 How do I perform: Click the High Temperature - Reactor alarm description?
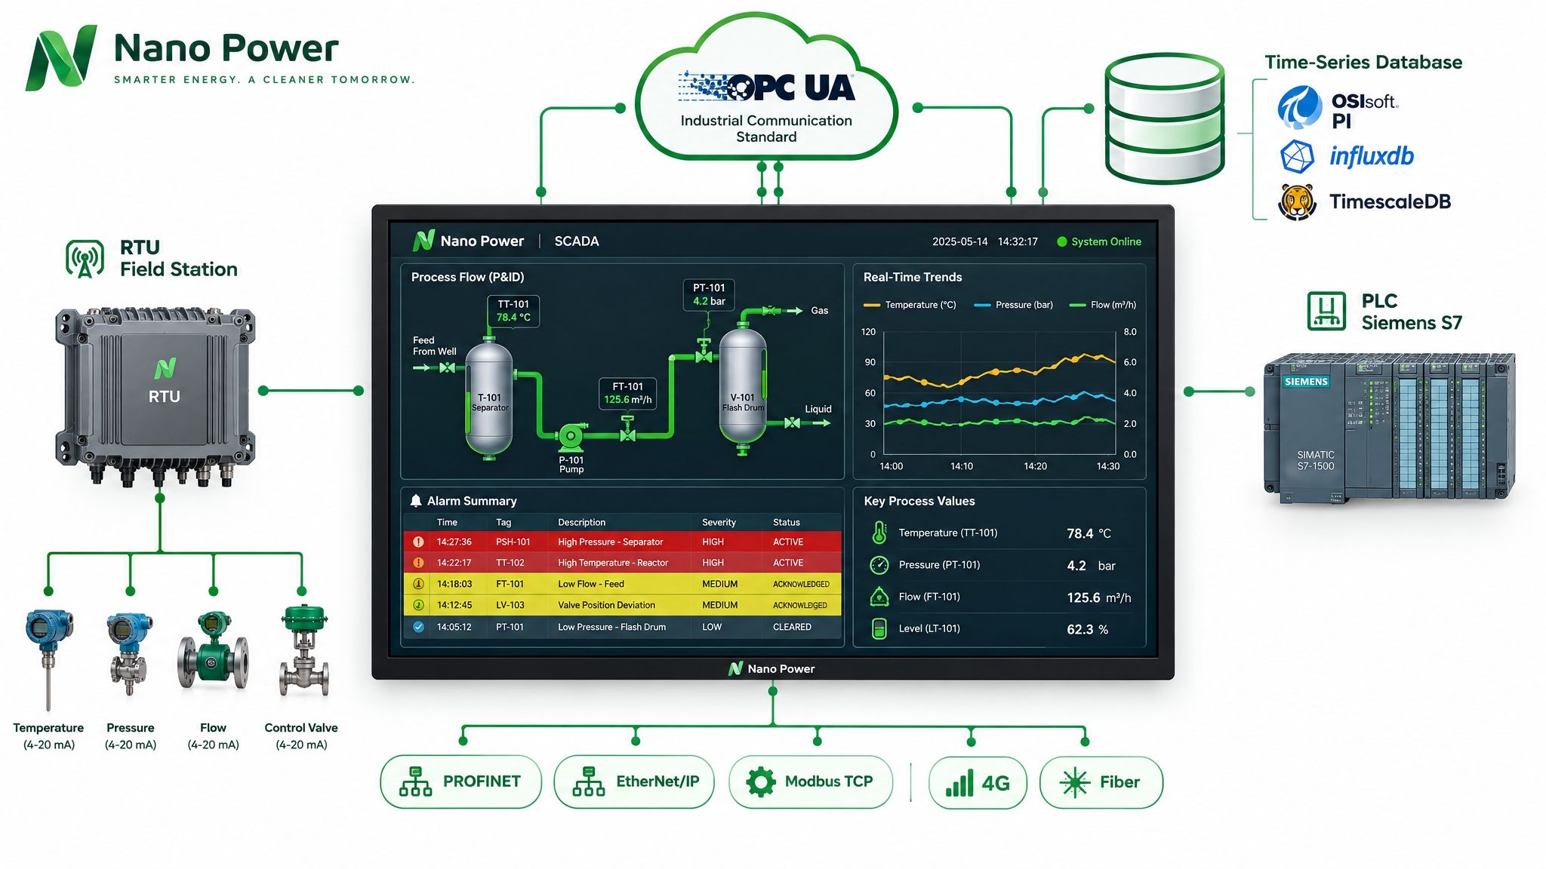point(613,563)
